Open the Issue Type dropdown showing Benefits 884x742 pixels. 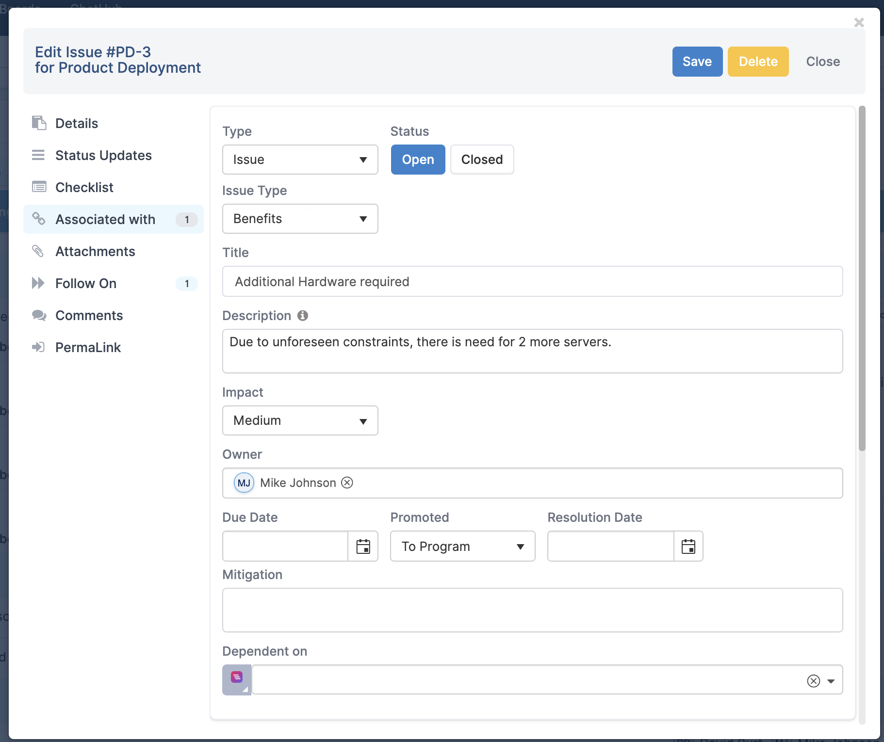click(x=300, y=219)
